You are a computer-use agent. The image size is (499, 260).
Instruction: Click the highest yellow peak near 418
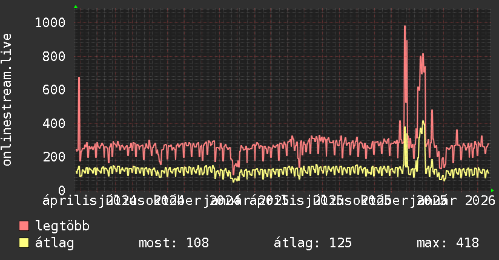click(x=423, y=122)
